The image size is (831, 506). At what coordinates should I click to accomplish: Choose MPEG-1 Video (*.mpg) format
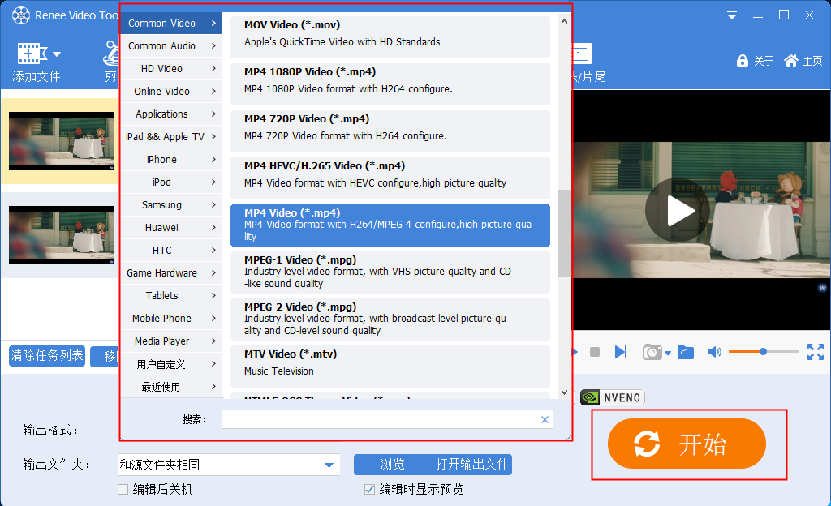390,272
